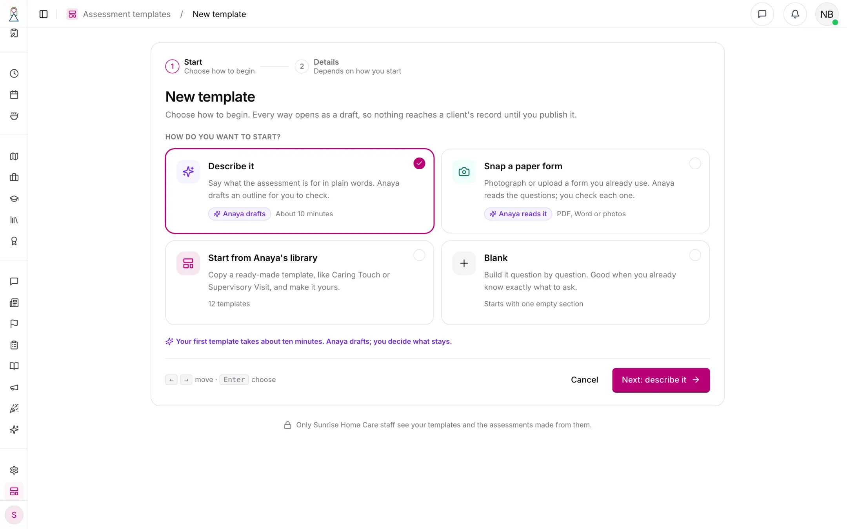Image resolution: width=847 pixels, height=529 pixels.
Task: Open the NB user avatar menu
Action: (827, 14)
